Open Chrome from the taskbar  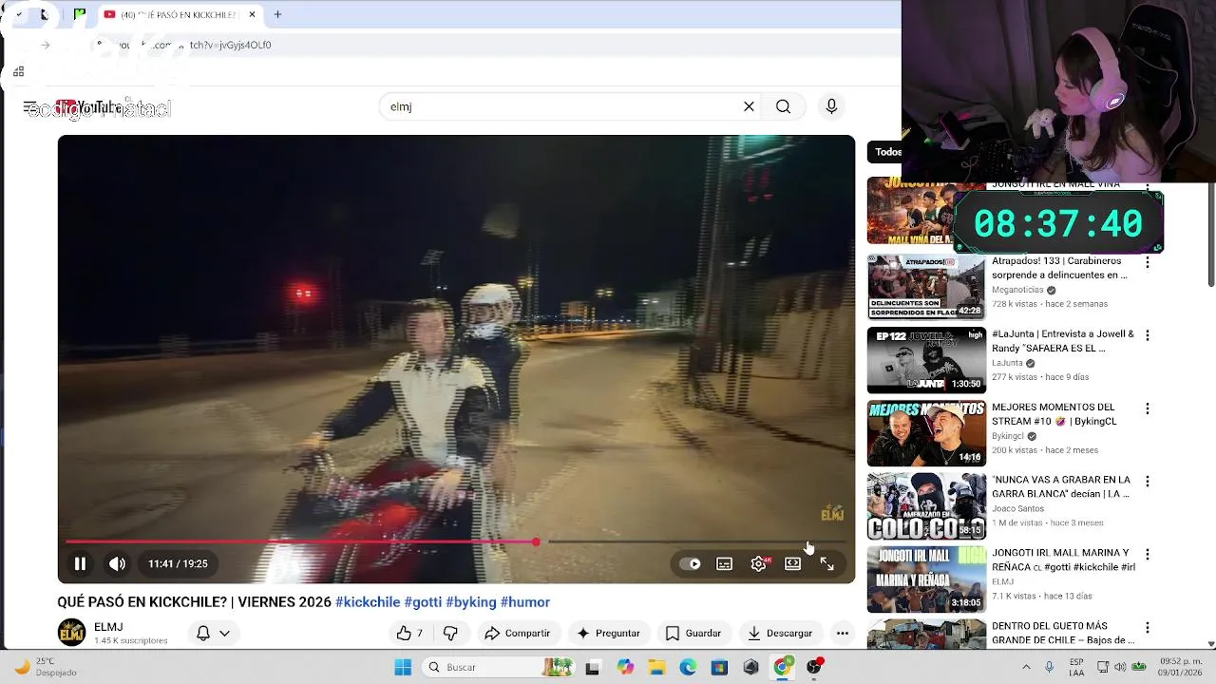click(x=782, y=667)
